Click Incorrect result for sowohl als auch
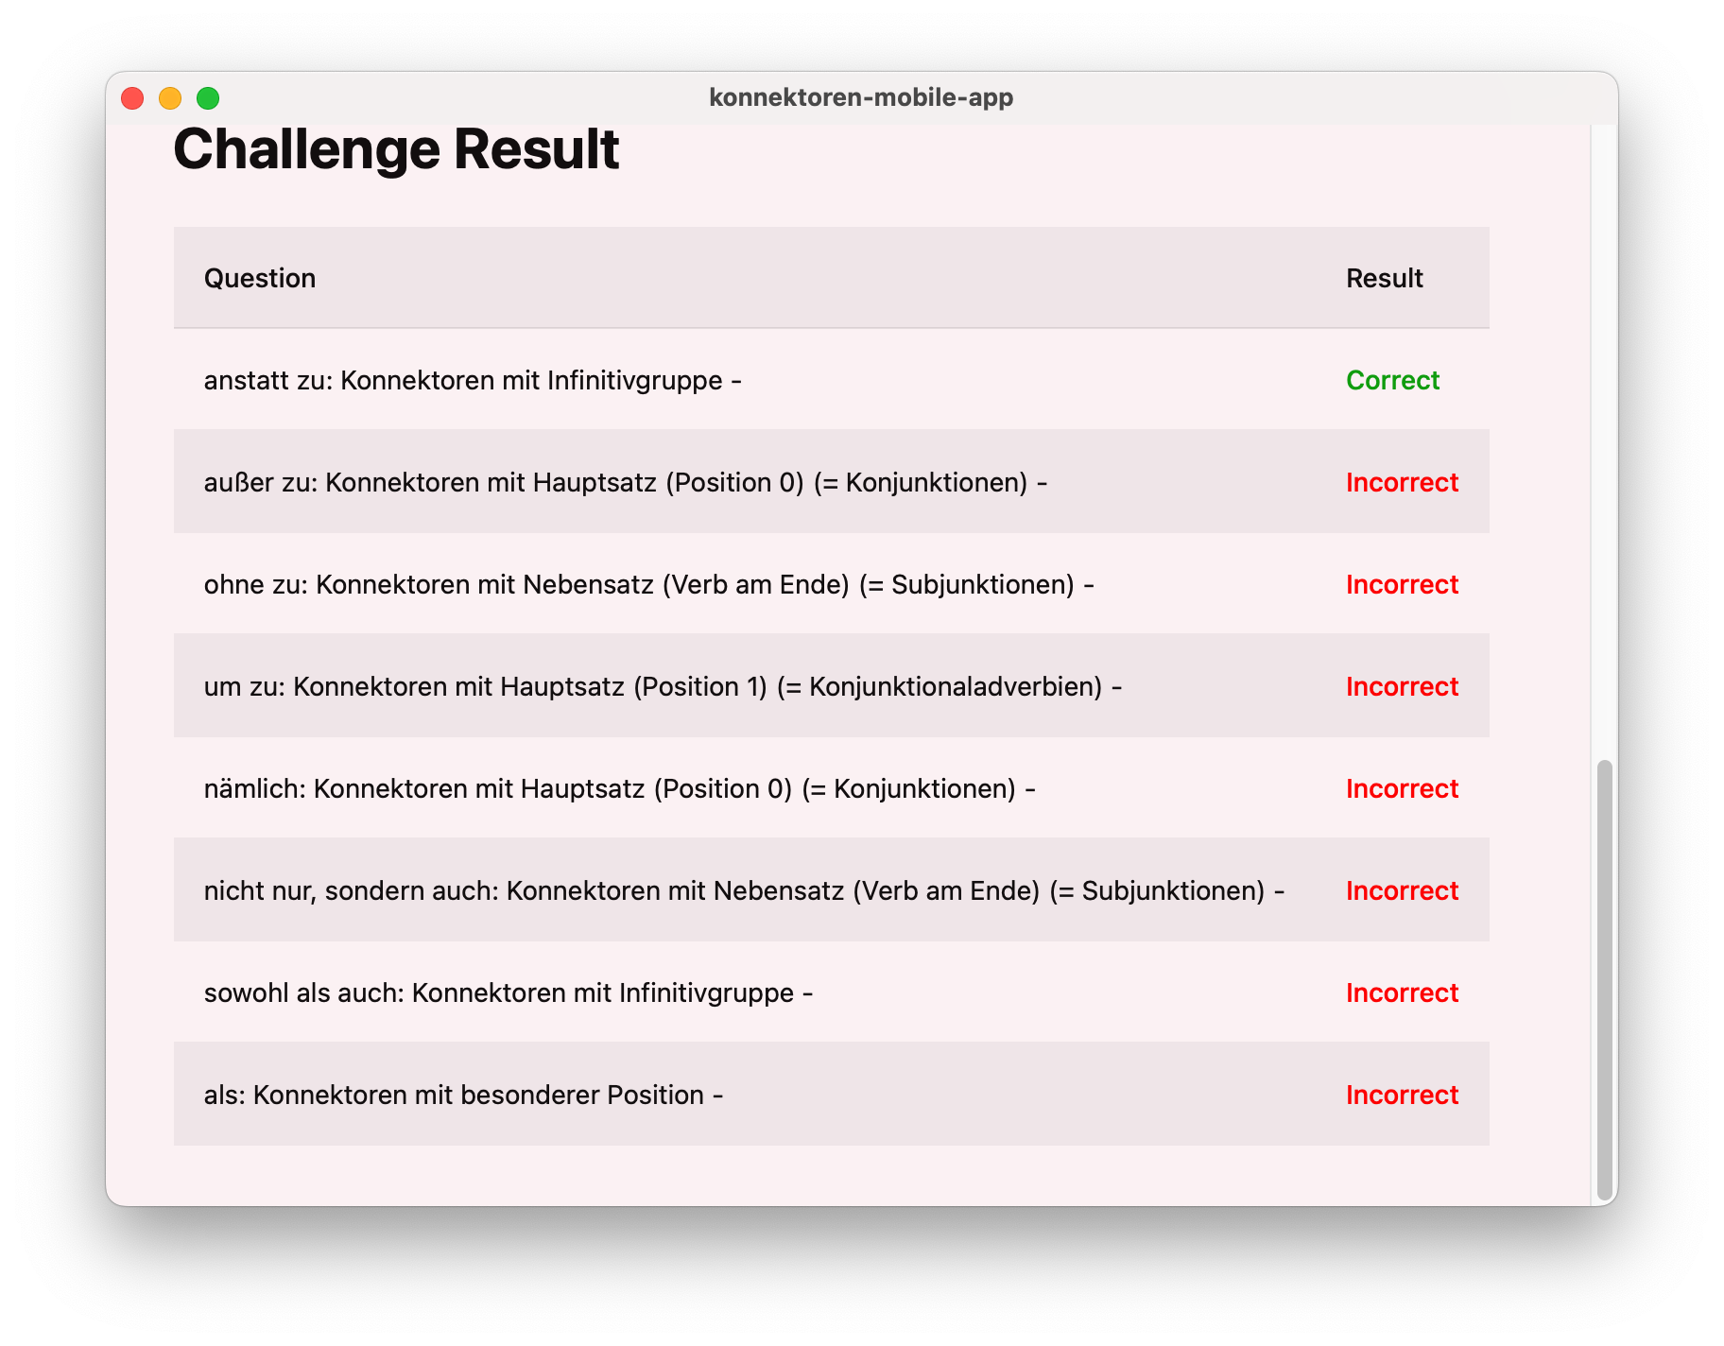Screen dimensions: 1724x1346 pyautogui.click(x=1402, y=992)
